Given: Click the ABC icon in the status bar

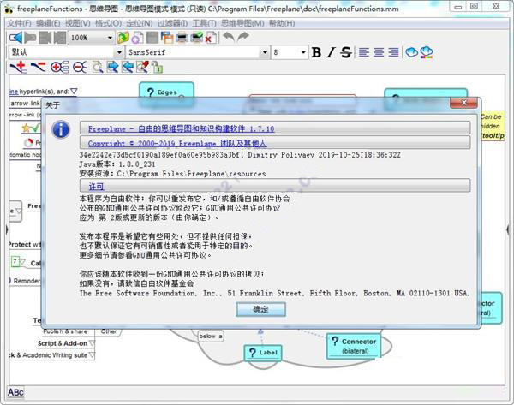Looking at the screenshot, I should point(15,392).
